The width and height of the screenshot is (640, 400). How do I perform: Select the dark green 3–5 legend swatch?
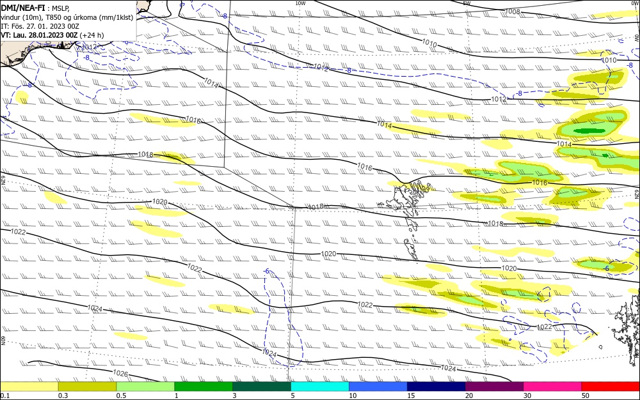[262, 386]
